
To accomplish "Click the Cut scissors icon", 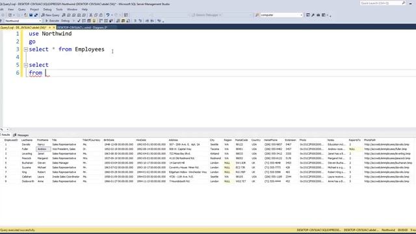I will point(91,15).
